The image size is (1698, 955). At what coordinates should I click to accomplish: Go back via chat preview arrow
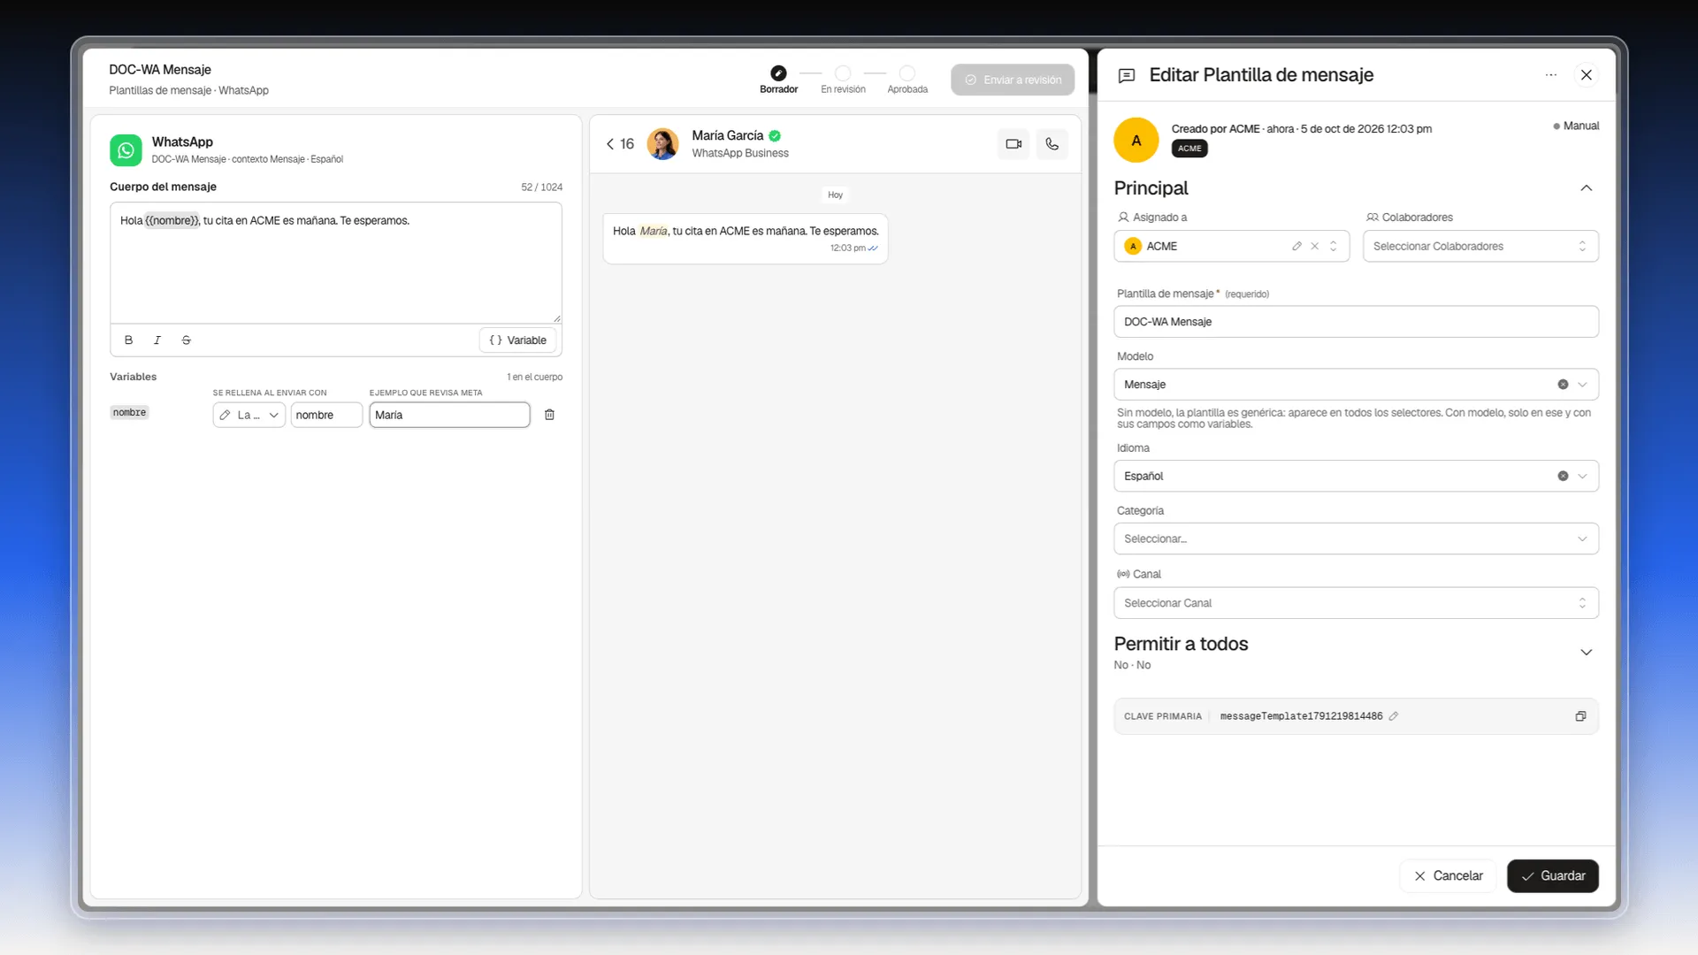click(x=610, y=143)
